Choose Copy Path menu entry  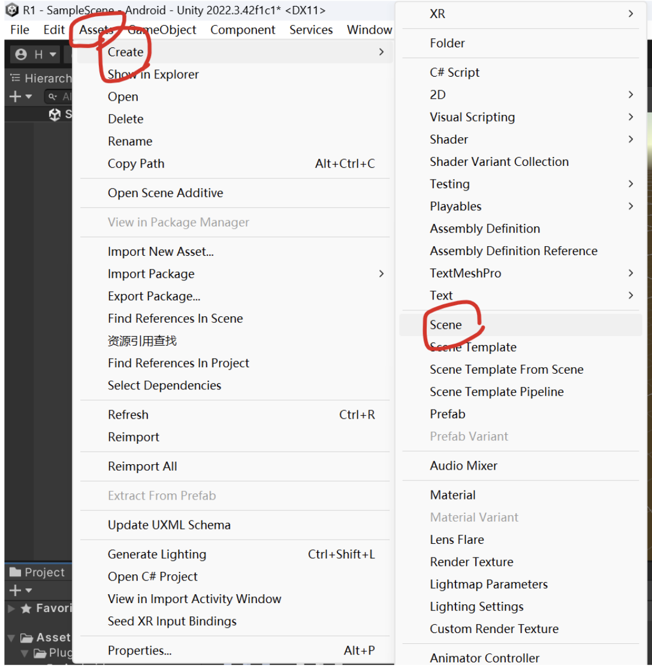(235, 164)
